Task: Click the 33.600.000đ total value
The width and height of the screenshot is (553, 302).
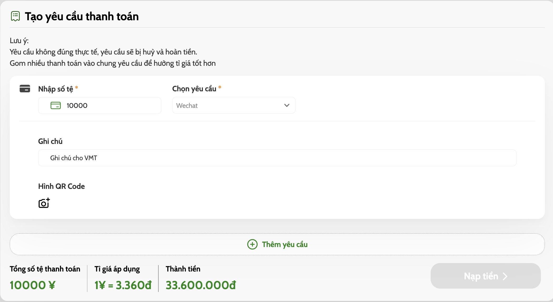Action: [201, 285]
